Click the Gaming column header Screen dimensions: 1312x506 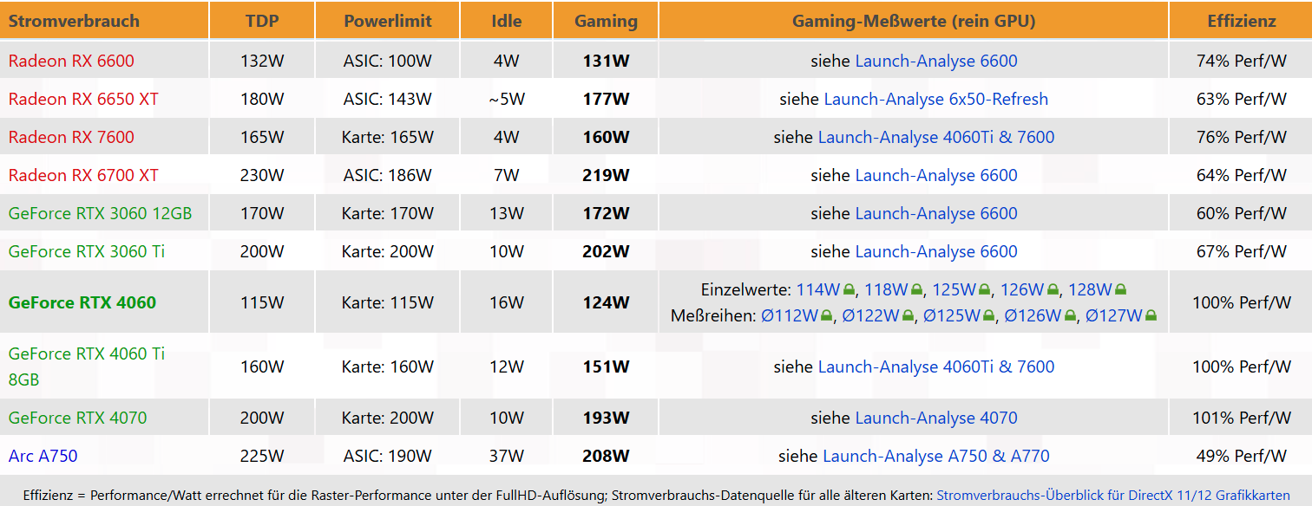pos(606,22)
